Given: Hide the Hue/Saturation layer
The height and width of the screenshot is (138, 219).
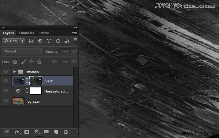Looking at the screenshot, I should (x=6, y=91).
